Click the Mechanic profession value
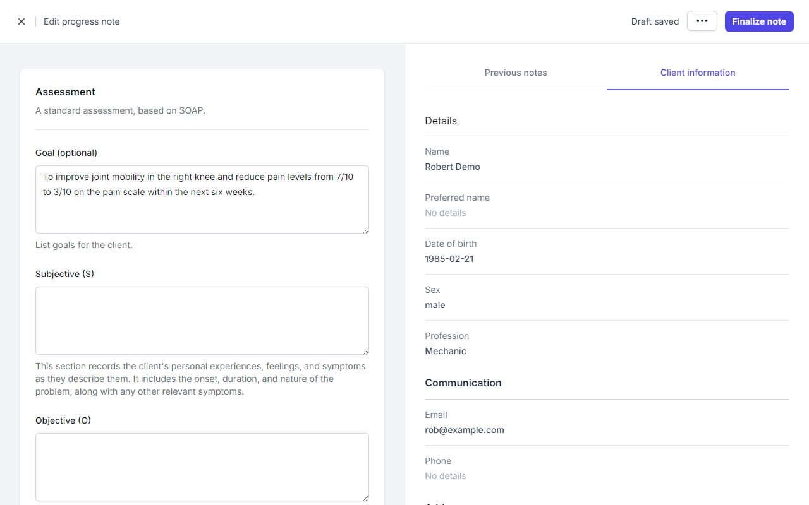Viewport: 809px width, 505px height. click(446, 351)
